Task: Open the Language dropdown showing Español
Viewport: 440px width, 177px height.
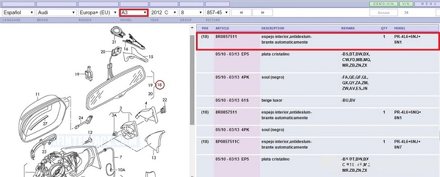Action: 18,13
